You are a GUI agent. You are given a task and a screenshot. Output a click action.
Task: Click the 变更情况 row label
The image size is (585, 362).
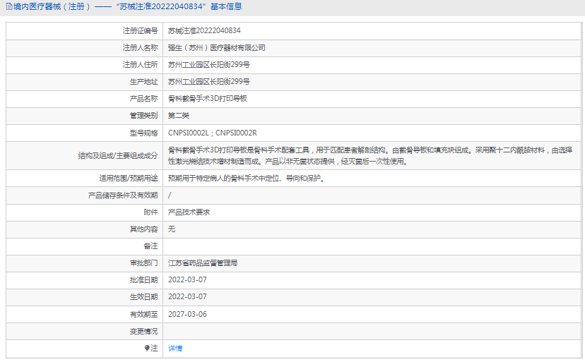pos(143,331)
